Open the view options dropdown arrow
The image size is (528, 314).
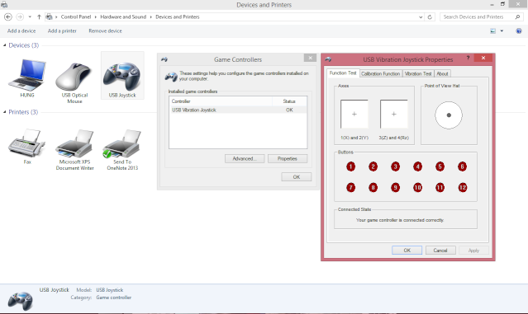coord(502,30)
